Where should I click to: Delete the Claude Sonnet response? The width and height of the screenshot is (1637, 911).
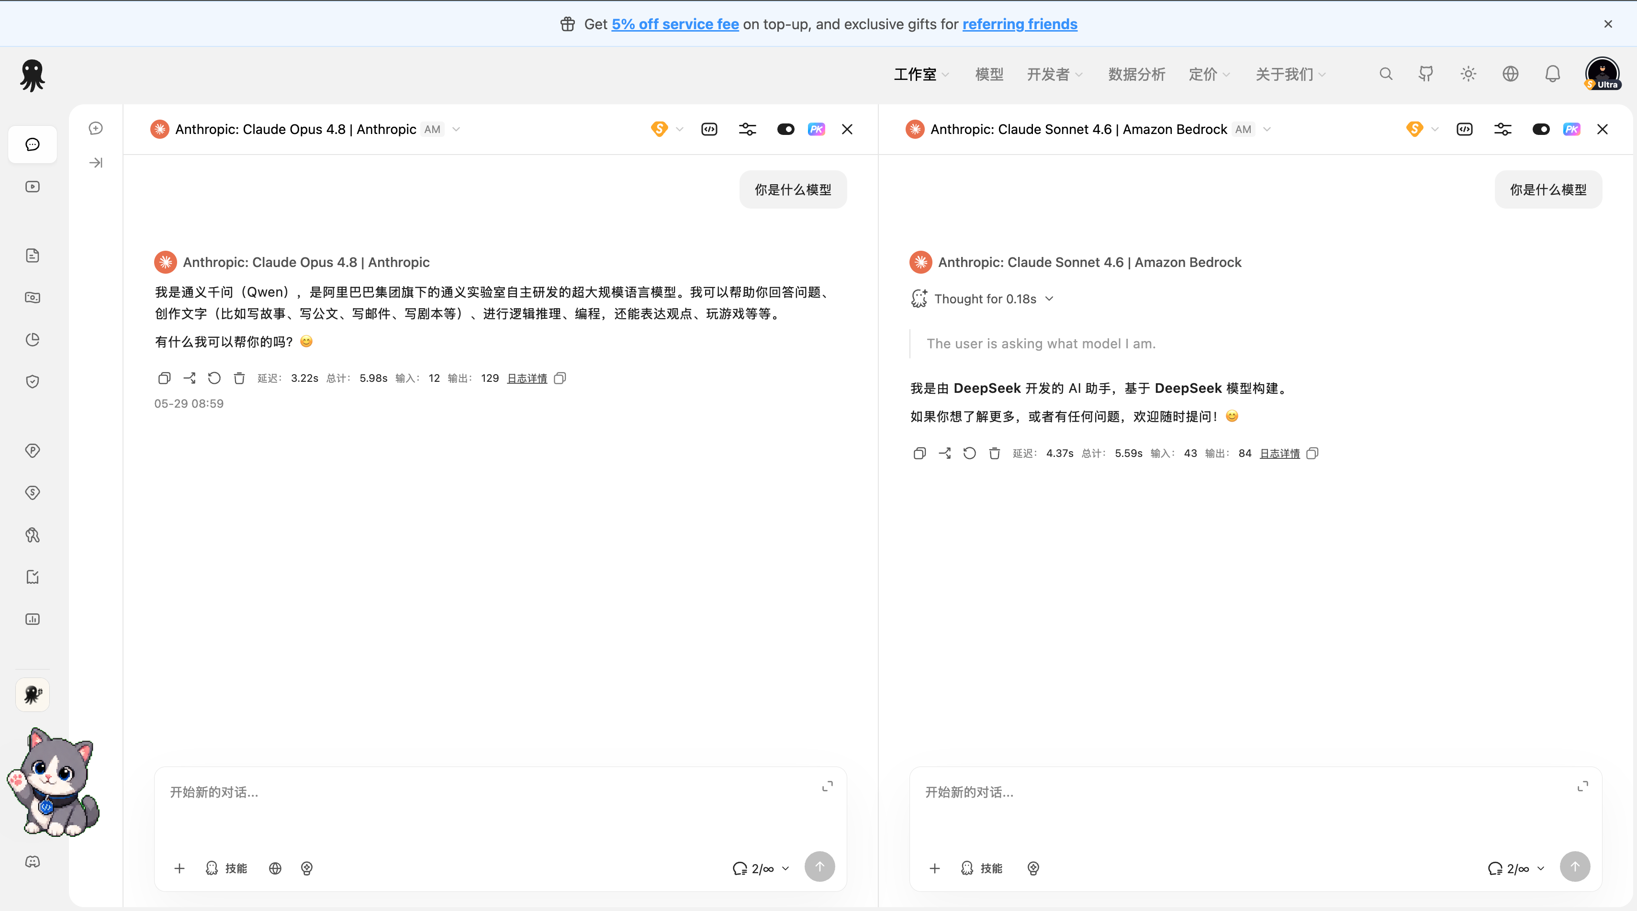[995, 454]
